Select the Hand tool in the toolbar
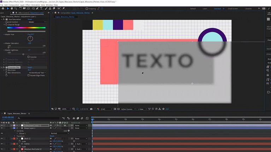The height and width of the screenshot is (152, 271). [12, 8]
